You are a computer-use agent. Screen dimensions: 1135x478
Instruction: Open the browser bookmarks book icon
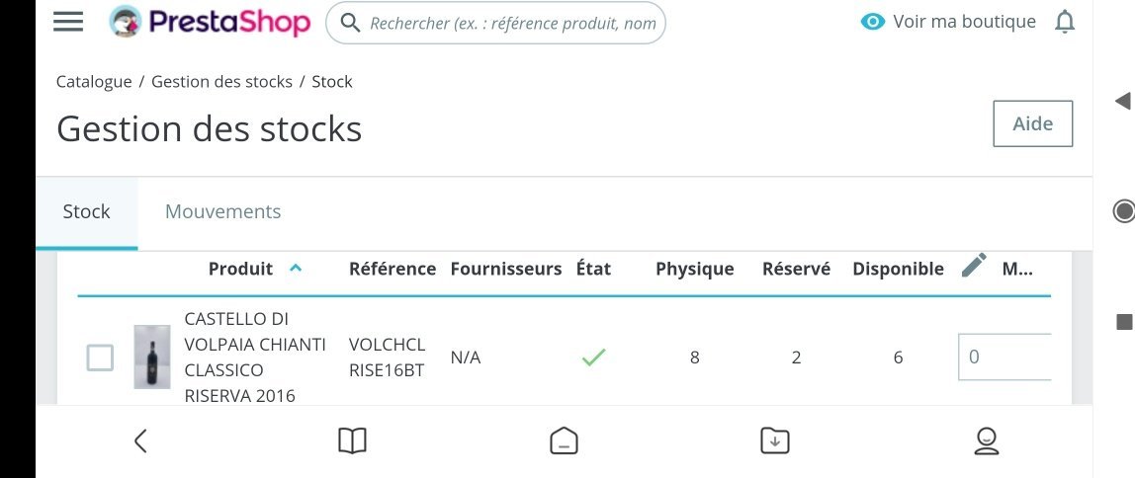point(353,440)
